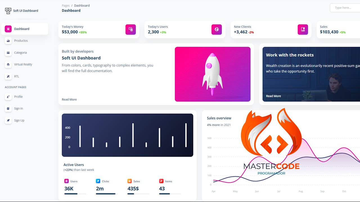Click Read More in Soft UI Dashboard card

[69, 100]
